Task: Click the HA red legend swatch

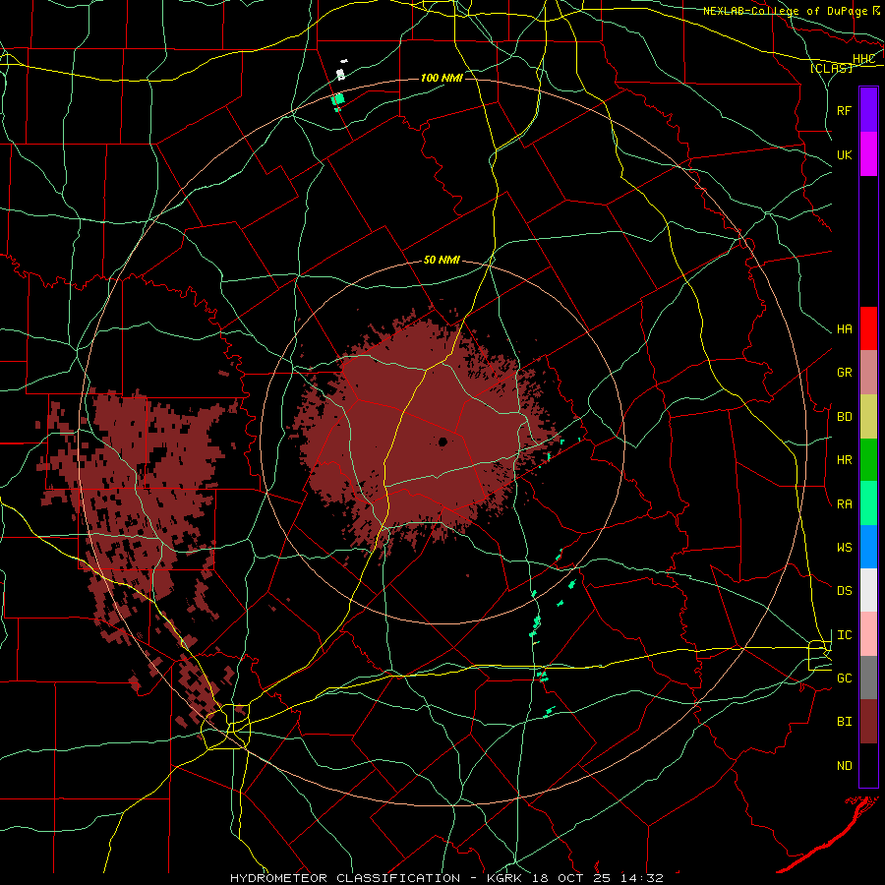Action: coord(868,328)
